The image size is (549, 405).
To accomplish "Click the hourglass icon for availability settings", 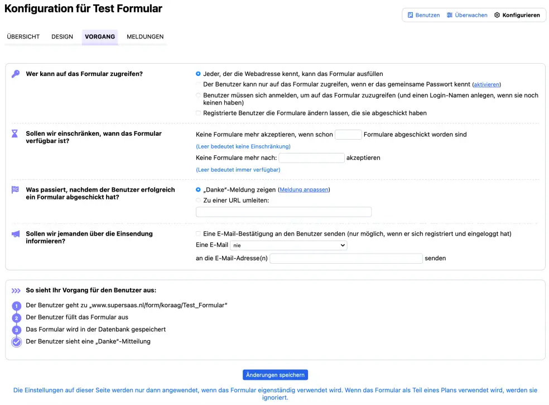I will tap(16, 134).
